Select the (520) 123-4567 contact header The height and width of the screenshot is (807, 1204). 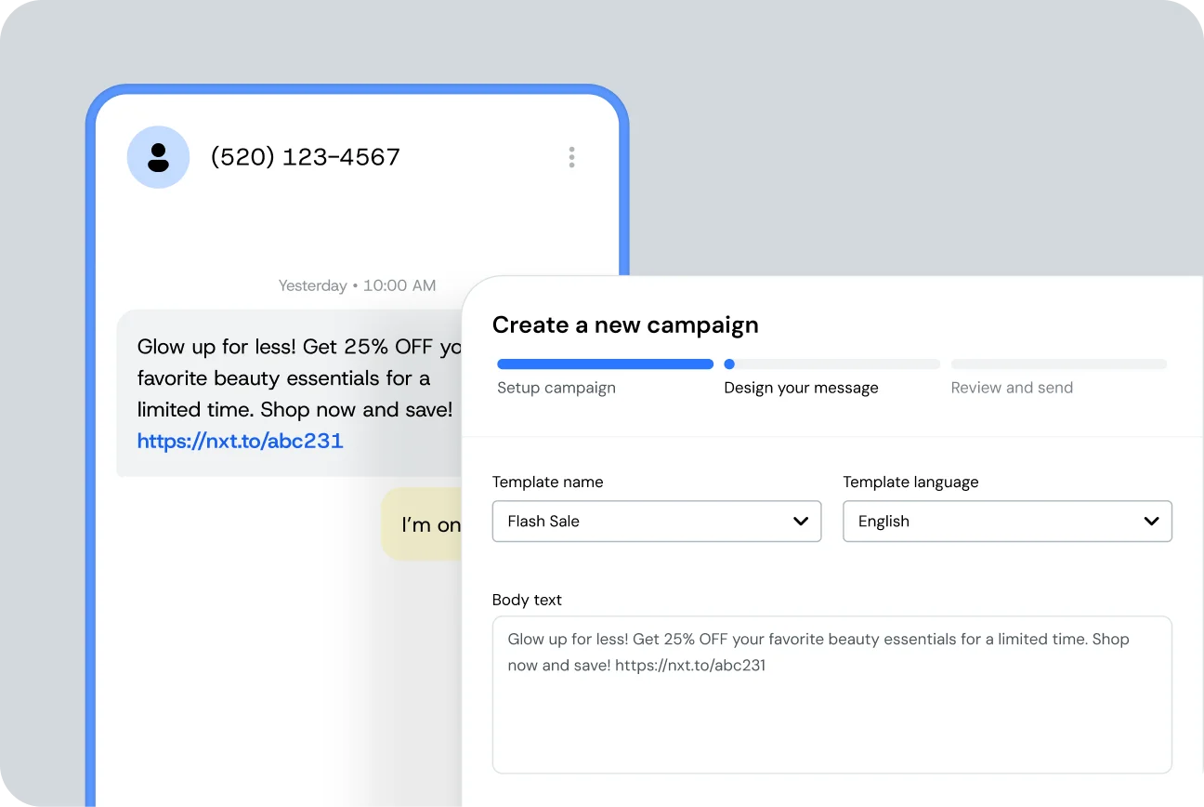(x=306, y=157)
